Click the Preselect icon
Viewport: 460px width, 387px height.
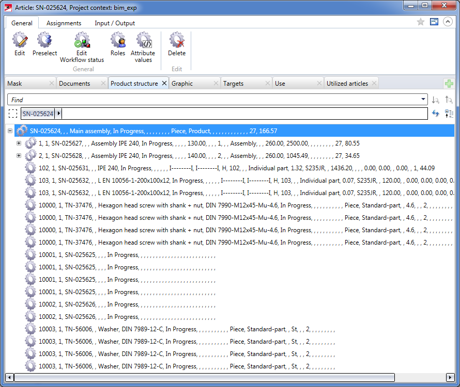click(44, 40)
